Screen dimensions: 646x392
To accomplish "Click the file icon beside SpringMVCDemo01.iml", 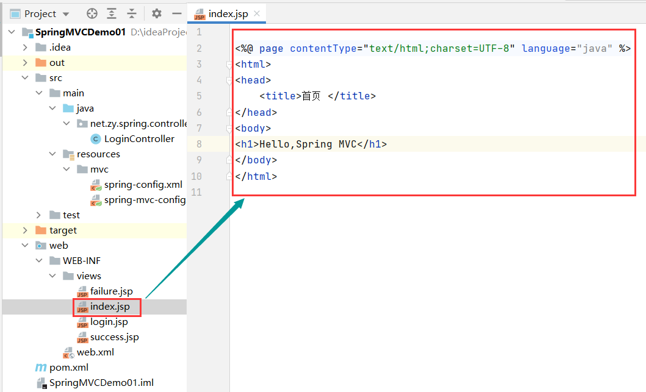I will (41, 383).
